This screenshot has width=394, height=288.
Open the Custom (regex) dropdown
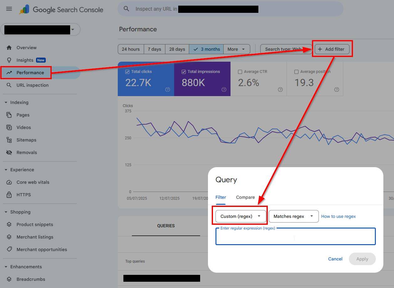(x=241, y=216)
